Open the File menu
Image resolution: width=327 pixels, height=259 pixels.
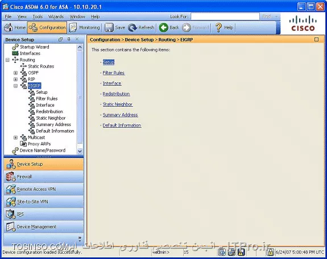pyautogui.click(x=8, y=16)
